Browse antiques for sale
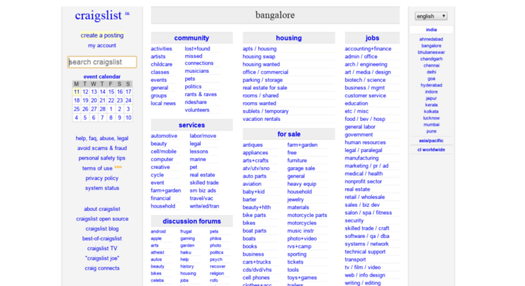Viewport: 525px width, 286px height. (253, 145)
